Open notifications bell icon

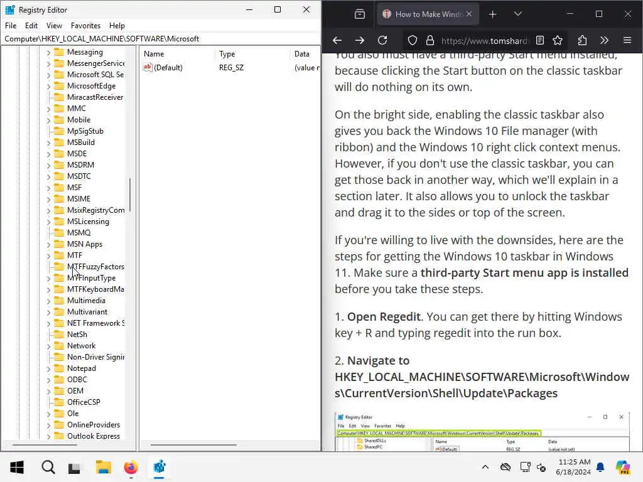click(600, 467)
